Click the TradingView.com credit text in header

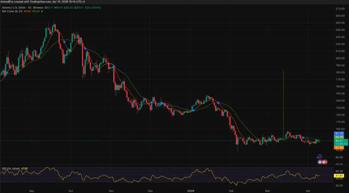[x=41, y=1]
